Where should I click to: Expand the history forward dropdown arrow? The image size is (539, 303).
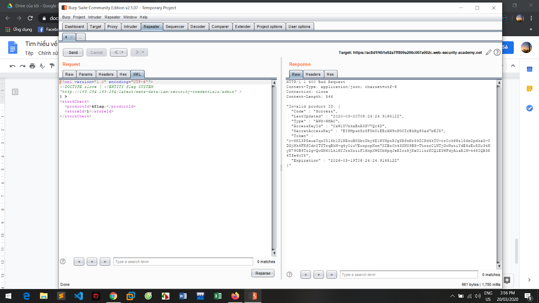[143, 53]
